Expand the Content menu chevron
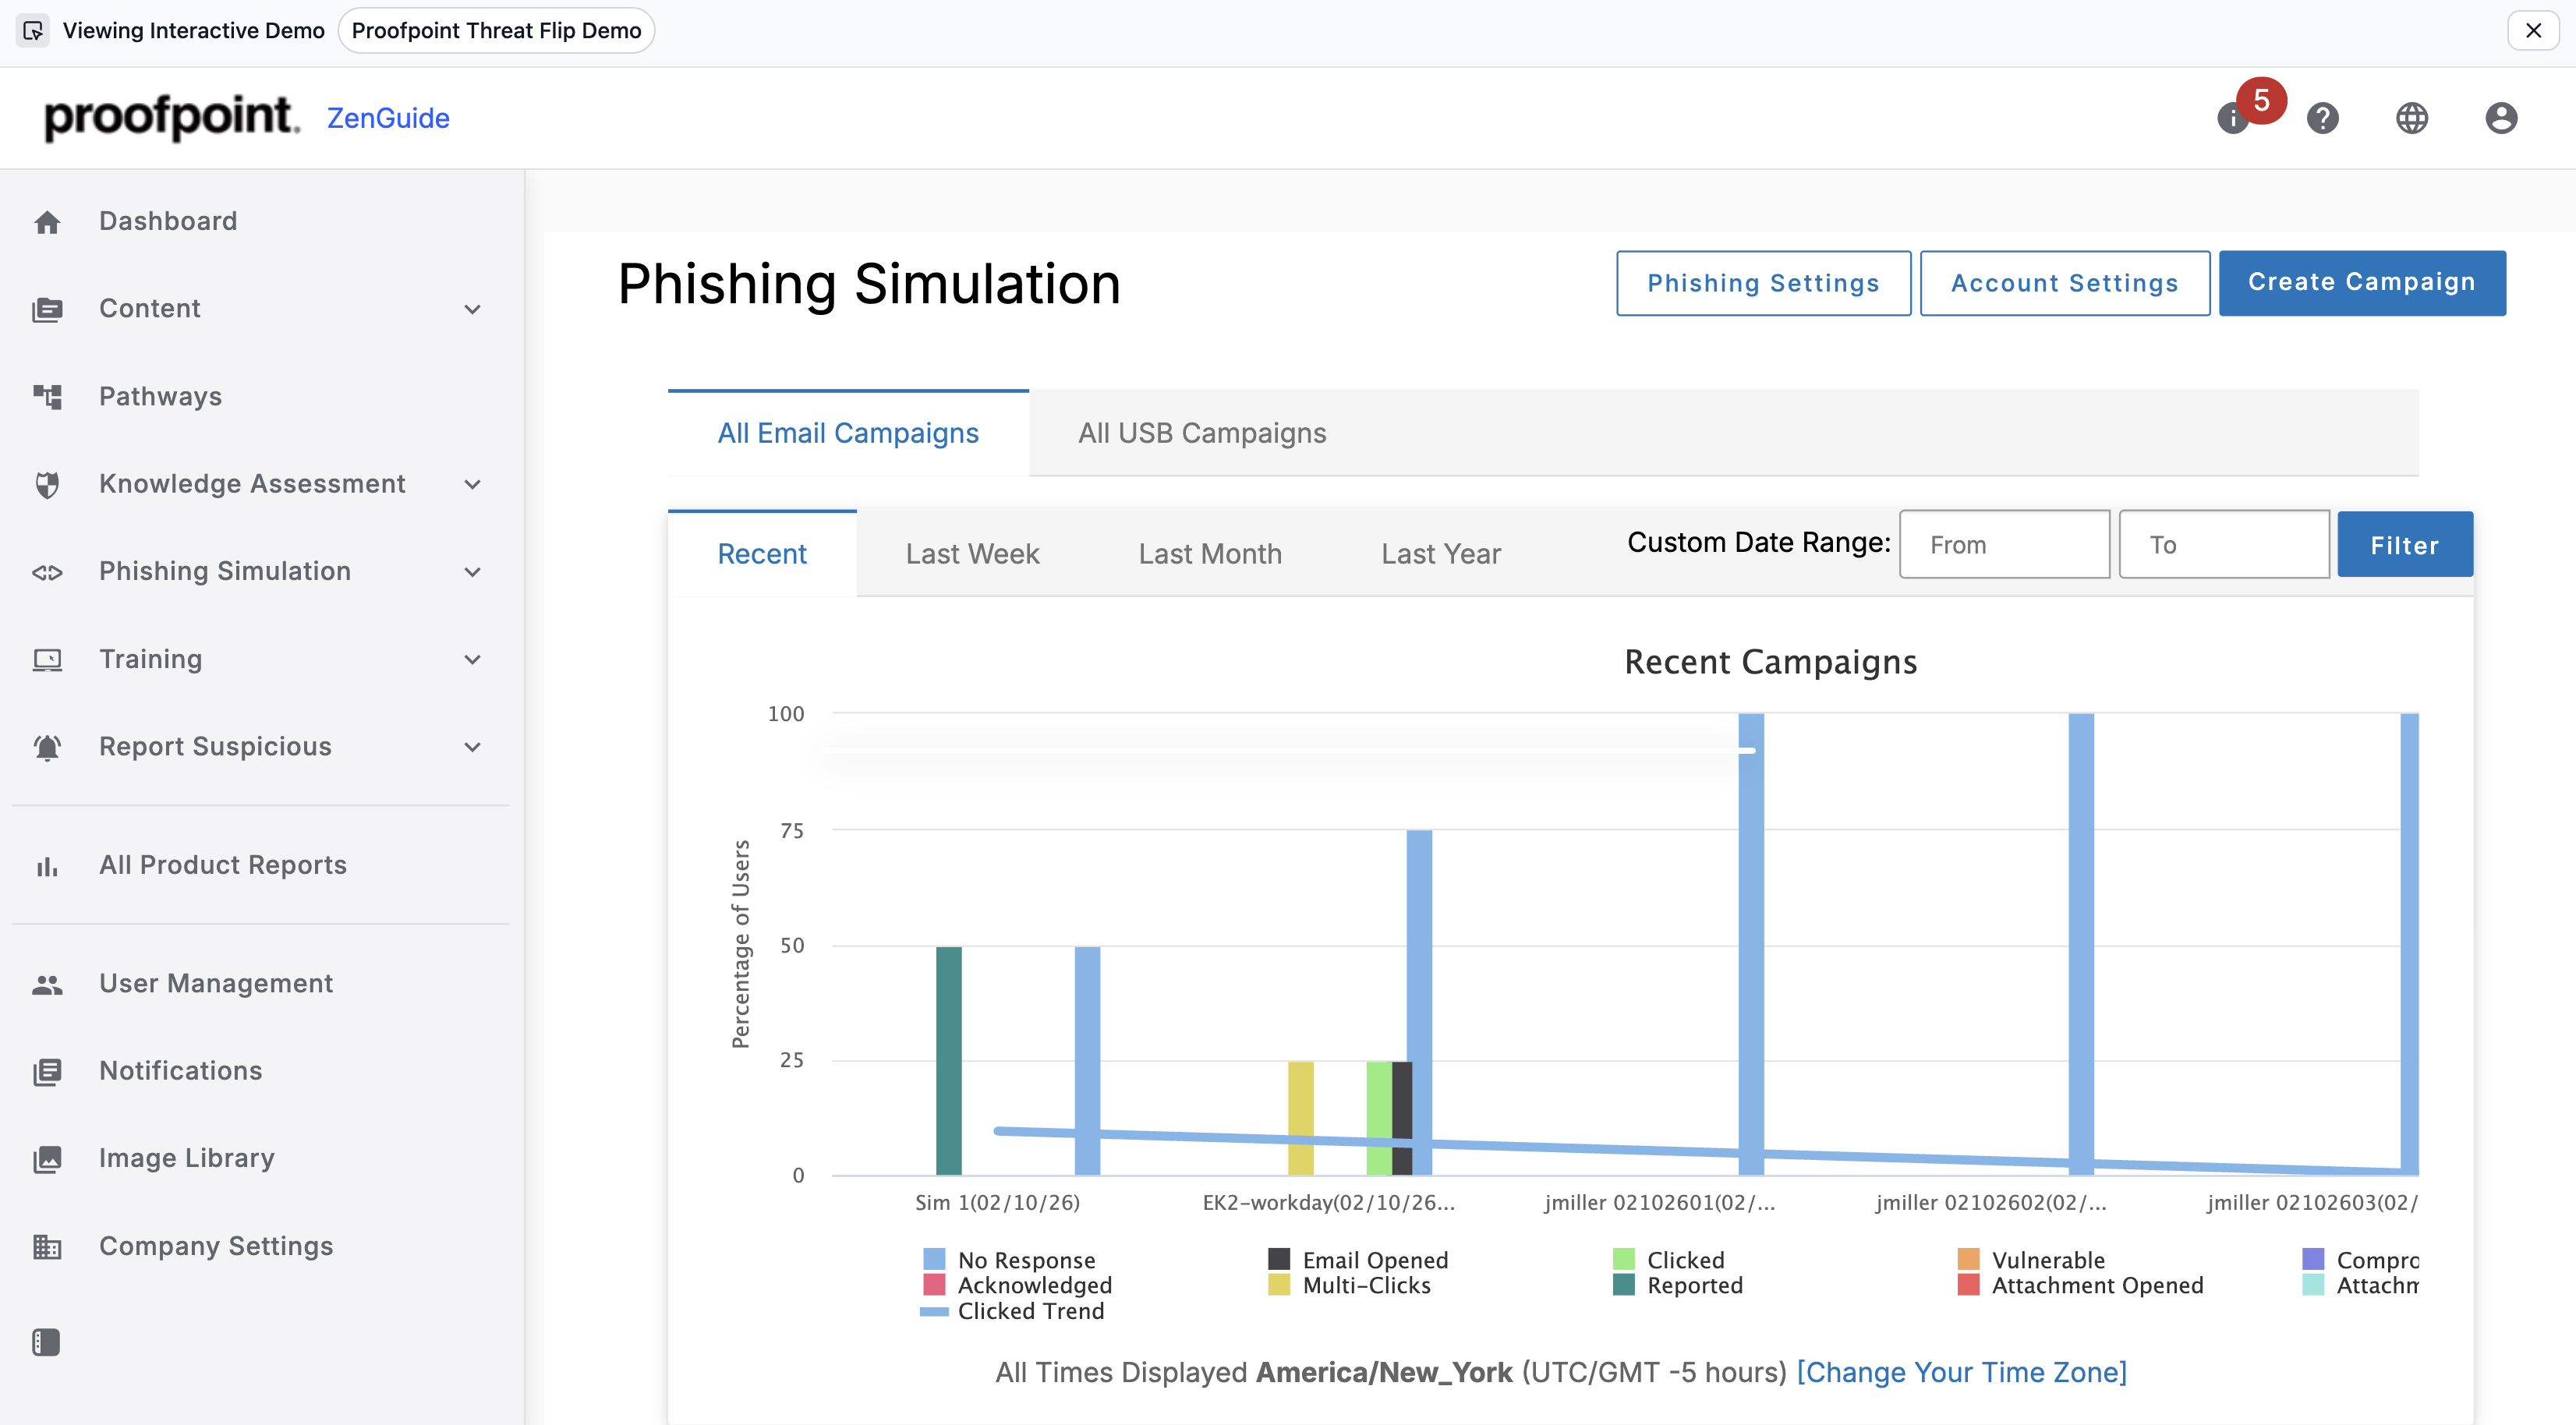The height and width of the screenshot is (1425, 2576). click(x=473, y=309)
